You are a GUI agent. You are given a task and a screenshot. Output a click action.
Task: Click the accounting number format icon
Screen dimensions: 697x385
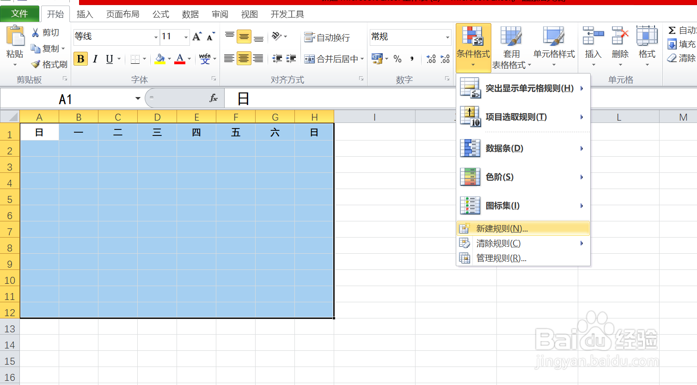[377, 59]
